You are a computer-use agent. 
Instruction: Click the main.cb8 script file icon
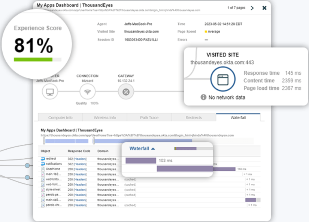(43, 200)
